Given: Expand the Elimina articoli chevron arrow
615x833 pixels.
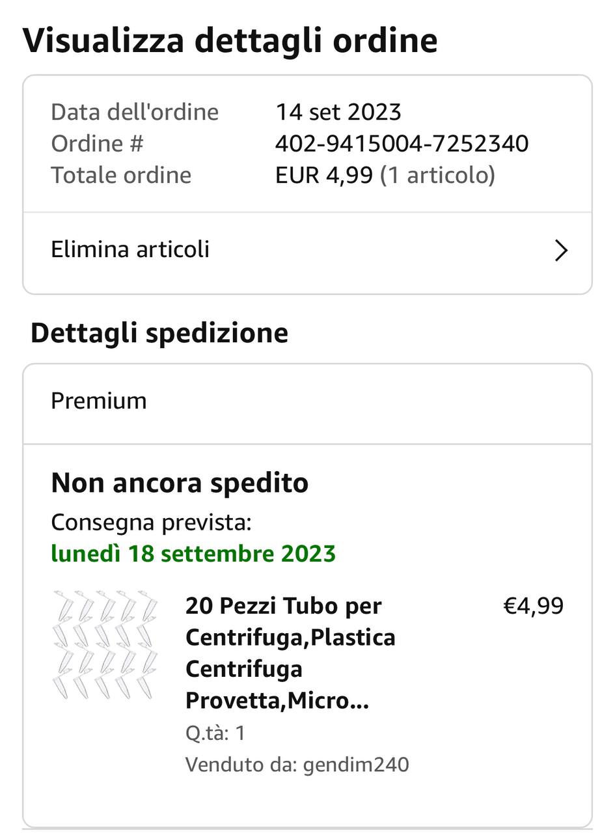Looking at the screenshot, I should [561, 251].
